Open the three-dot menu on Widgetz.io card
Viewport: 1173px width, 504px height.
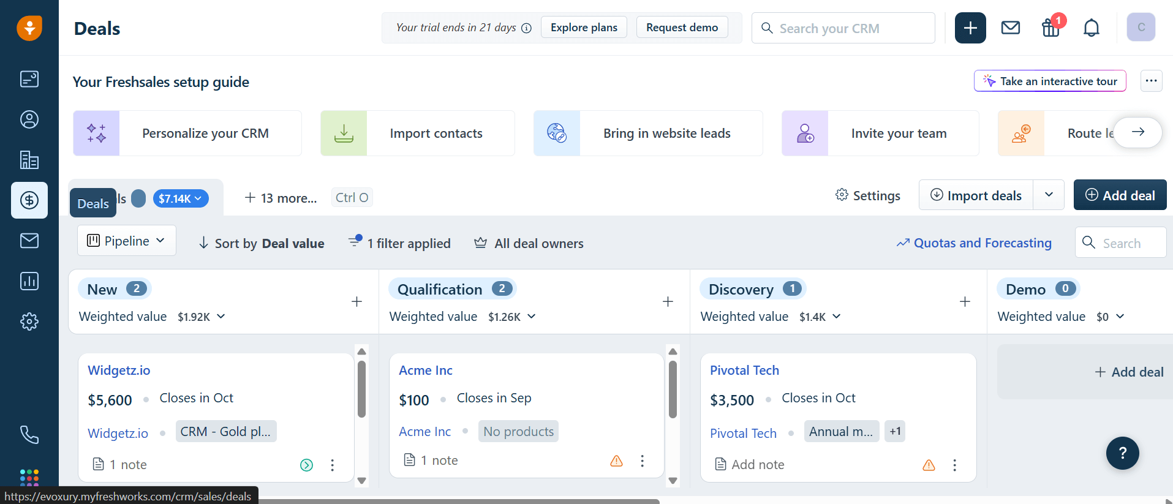coord(332,465)
